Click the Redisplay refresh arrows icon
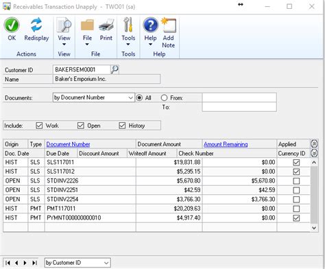The width and height of the screenshot is (325, 269). click(x=36, y=25)
